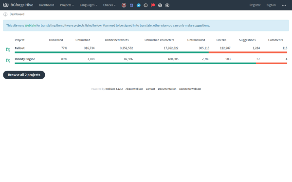The width and height of the screenshot is (292, 182).
Task: Click the hash-symbol round icon in navbar
Action: click(x=146, y=5)
